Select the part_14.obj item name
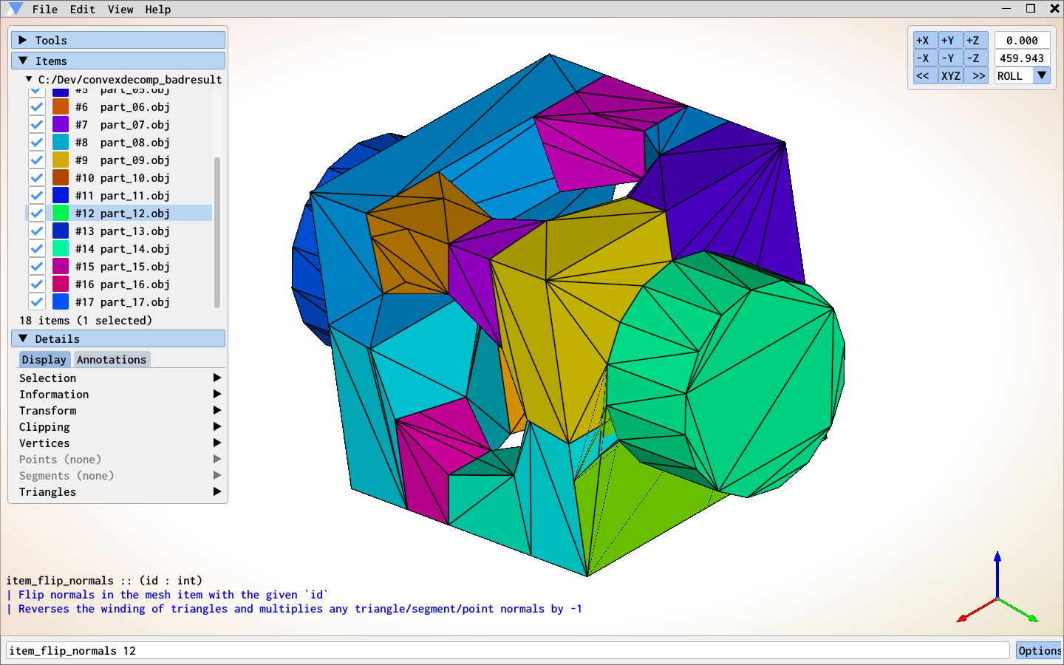 [x=135, y=249]
